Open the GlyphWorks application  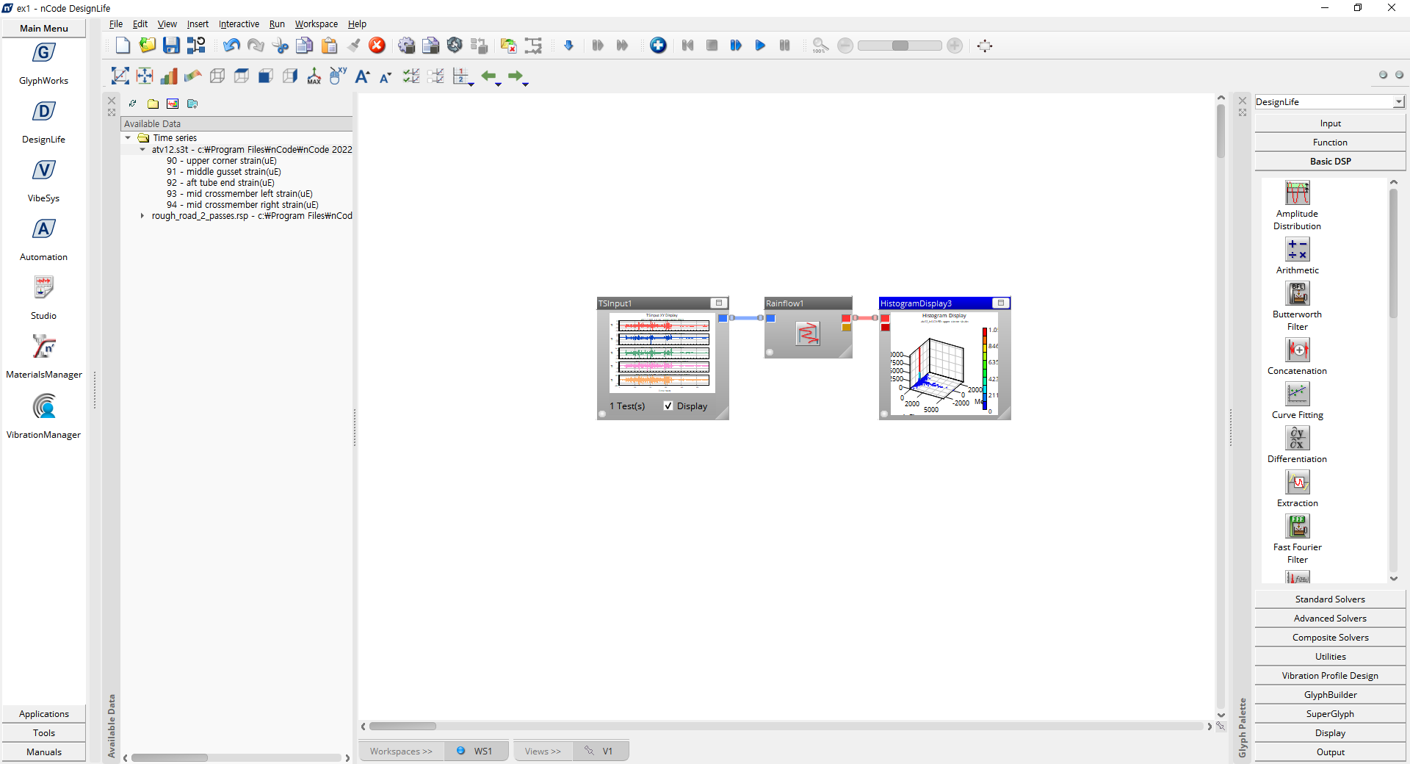[43, 54]
